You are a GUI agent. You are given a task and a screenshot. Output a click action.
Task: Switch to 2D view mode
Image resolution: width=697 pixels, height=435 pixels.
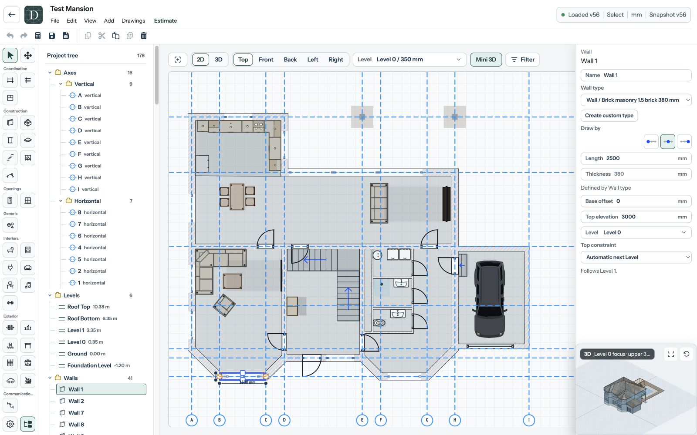click(200, 60)
